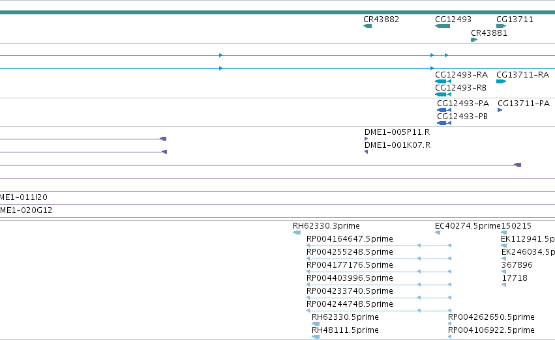
Task: Click the RP004106922.5prime arrow glyph
Action: (x=449, y=337)
